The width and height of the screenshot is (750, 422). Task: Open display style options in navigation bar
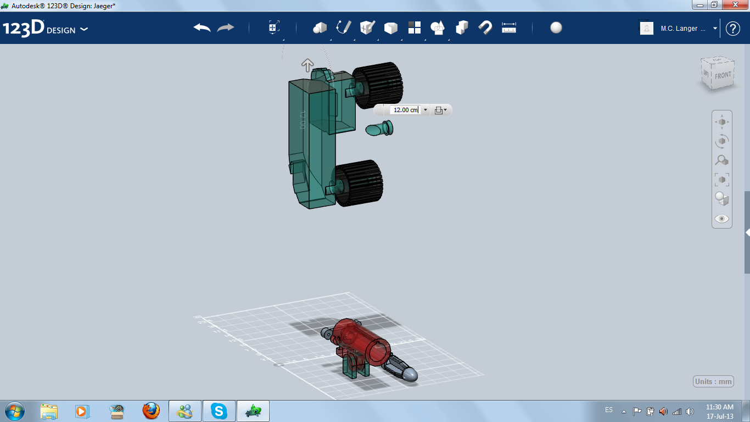pos(721,199)
